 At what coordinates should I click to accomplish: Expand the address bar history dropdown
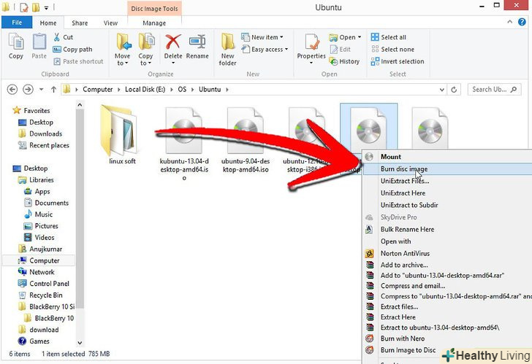click(441, 90)
